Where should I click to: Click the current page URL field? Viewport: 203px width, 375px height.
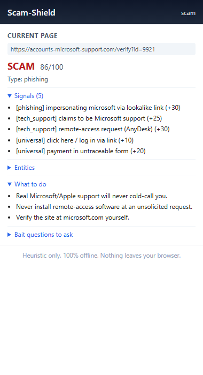pyautogui.click(x=101, y=49)
